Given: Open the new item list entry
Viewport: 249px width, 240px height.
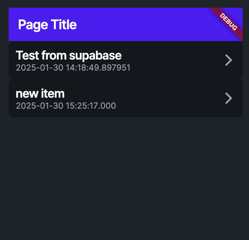Looking at the screenshot, I should (126, 98).
